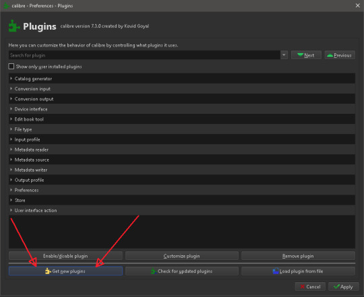Viewport: 364px width, 297px height.
Task: Expand the Catalog generator category
Action: 11,79
